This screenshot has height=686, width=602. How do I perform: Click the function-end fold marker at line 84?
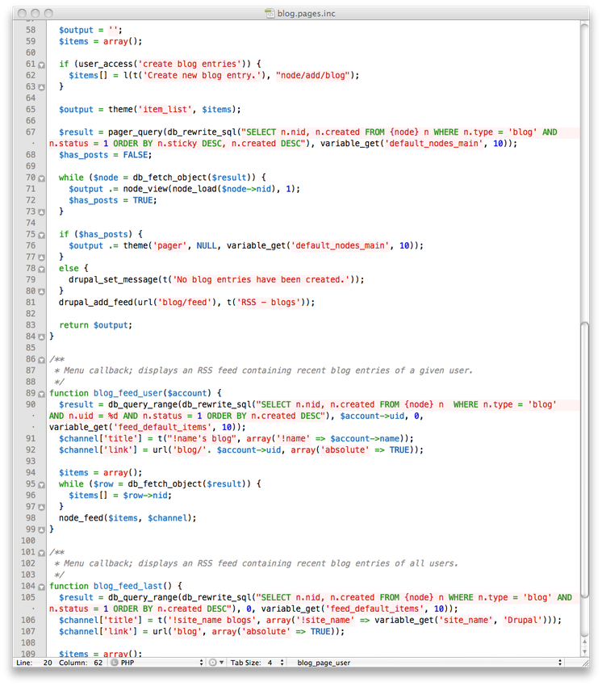click(42, 337)
